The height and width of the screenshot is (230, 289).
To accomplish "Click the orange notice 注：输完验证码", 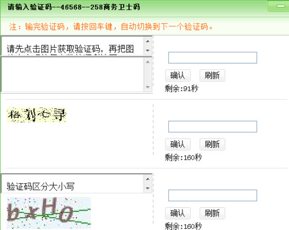I will point(37,27).
